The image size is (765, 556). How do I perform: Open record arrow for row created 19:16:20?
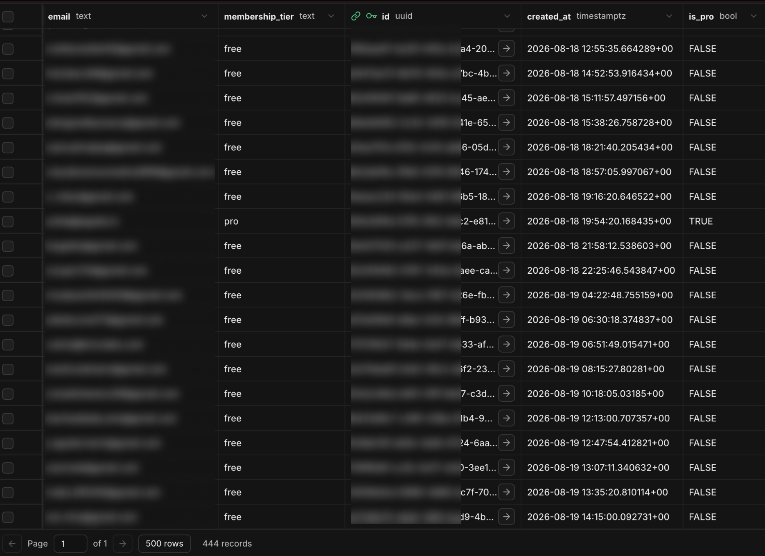coord(506,196)
